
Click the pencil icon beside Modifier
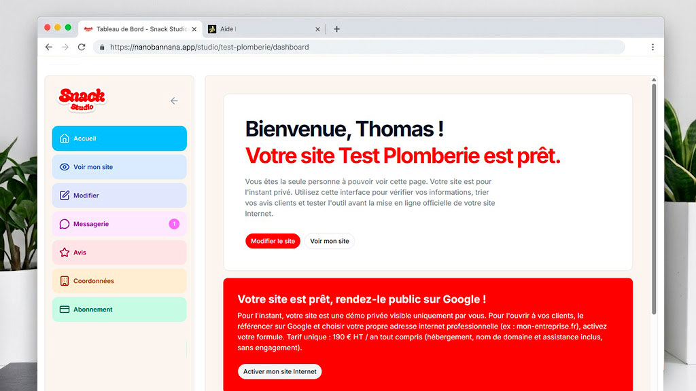pos(65,195)
